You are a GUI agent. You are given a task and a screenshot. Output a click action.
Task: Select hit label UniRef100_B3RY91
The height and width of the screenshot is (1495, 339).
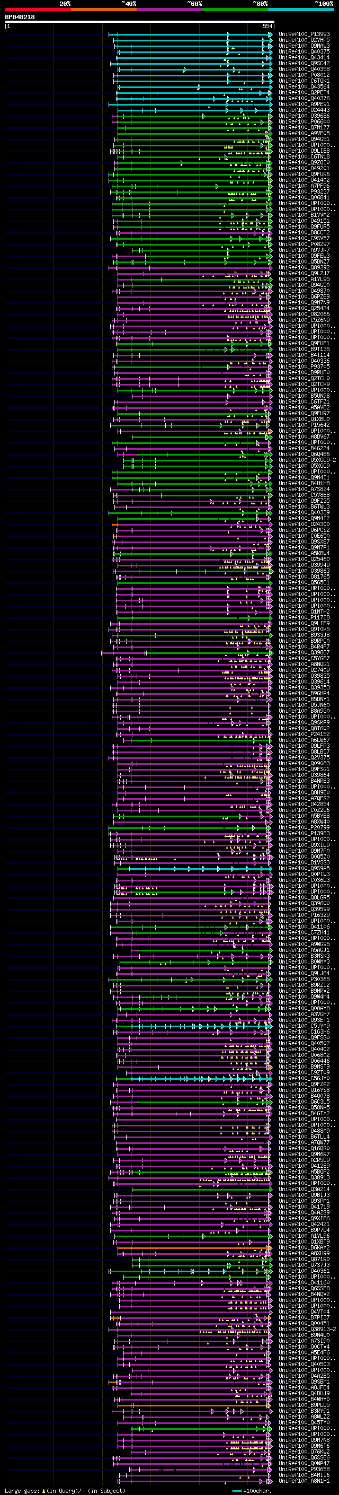click(x=304, y=1411)
